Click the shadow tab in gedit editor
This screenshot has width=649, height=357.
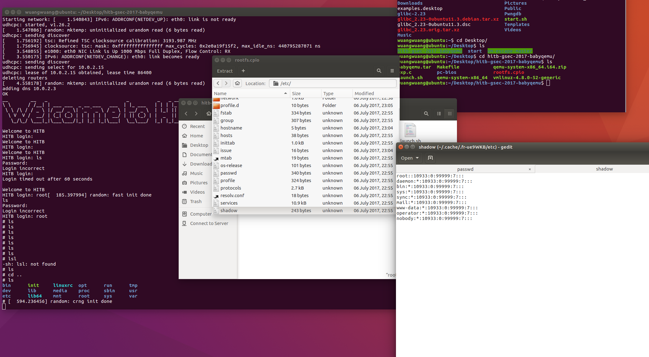pos(603,169)
